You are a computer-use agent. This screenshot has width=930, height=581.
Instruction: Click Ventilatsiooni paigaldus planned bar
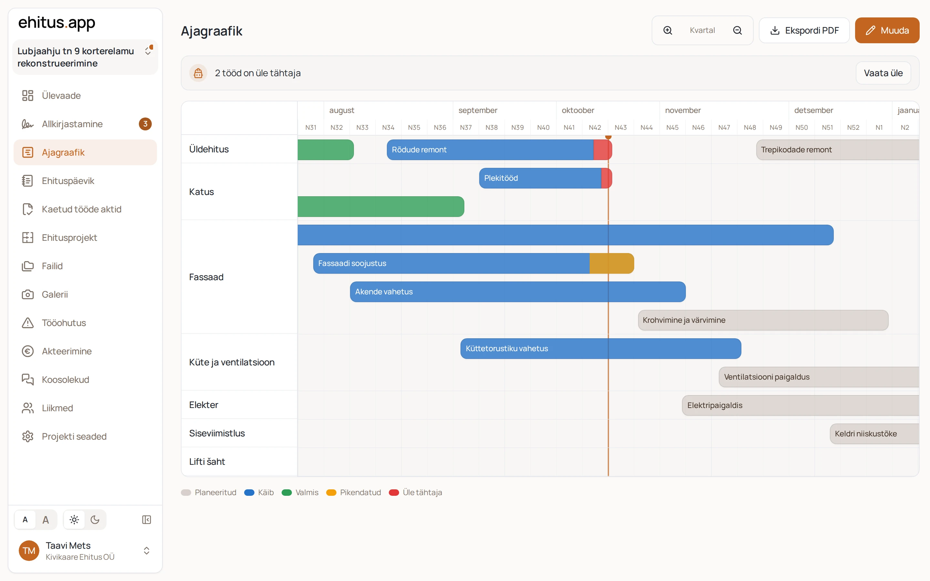(819, 377)
